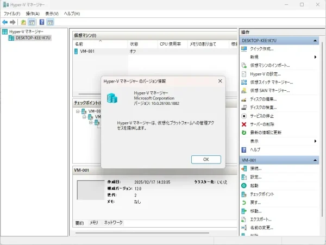Click the 仮想スイッチ マネージャー icon
The image size is (326, 245).
(x=244, y=82)
